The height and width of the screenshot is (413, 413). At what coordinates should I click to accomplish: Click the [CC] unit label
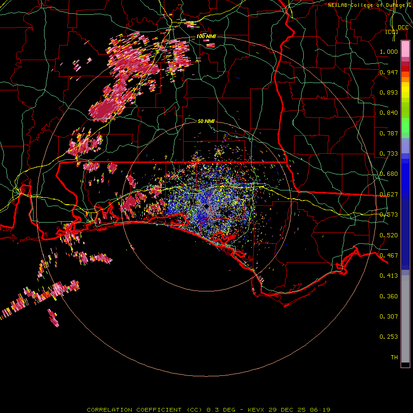pos(392,32)
